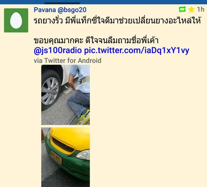Select the dark active tab indicator
Image resolution: width=207 pixels, height=187 pixels.
point(62,3)
